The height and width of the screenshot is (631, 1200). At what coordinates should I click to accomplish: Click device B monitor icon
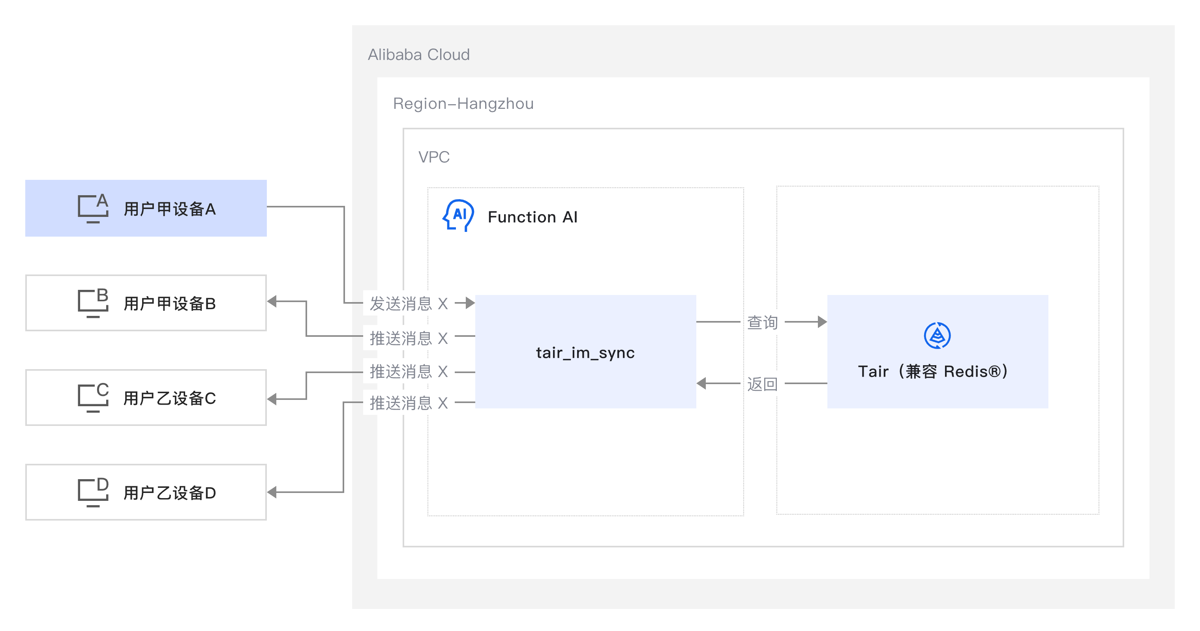(93, 303)
